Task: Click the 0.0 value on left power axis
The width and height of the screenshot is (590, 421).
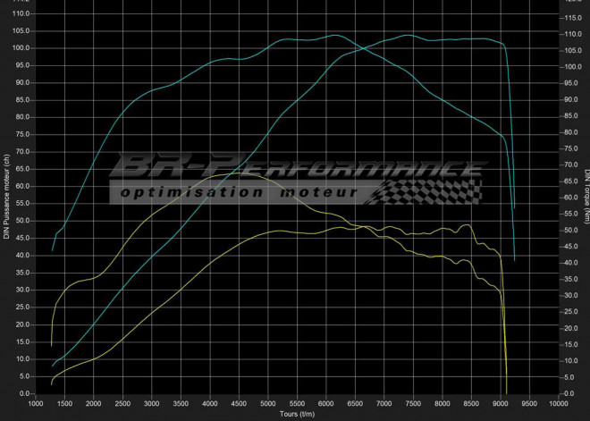Action: 26,393
